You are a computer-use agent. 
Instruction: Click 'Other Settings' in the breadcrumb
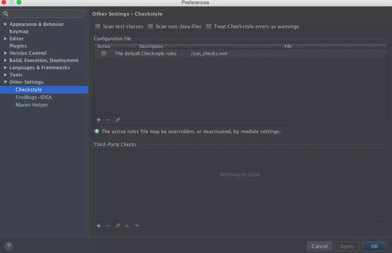coord(111,14)
